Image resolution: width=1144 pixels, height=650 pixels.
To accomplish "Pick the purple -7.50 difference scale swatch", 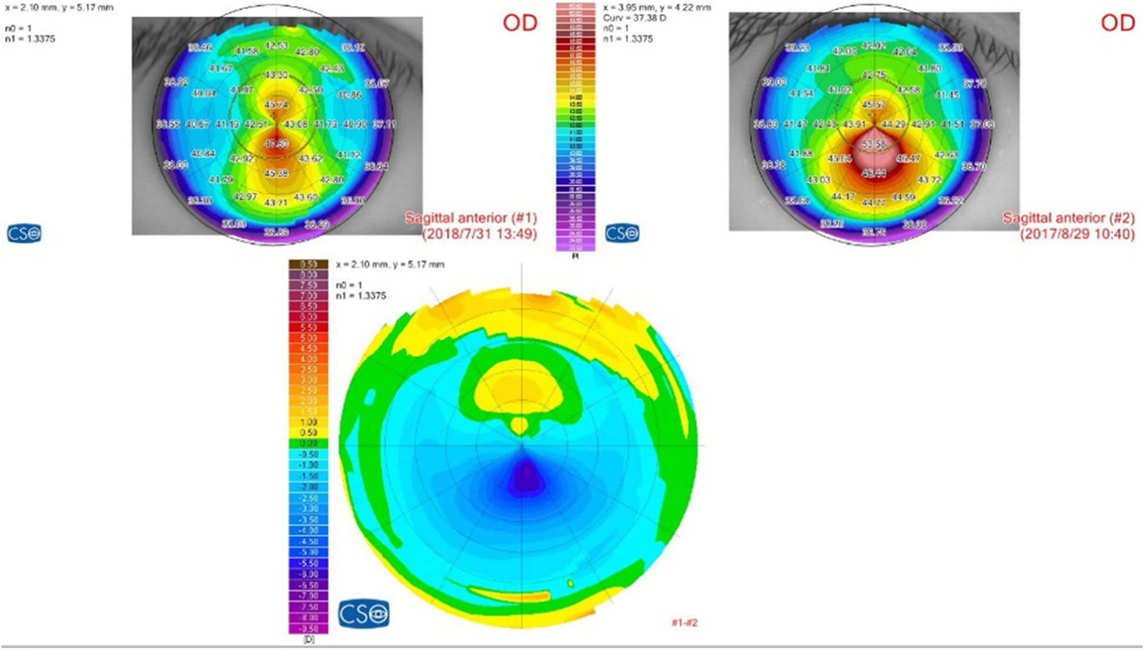I will click(309, 607).
